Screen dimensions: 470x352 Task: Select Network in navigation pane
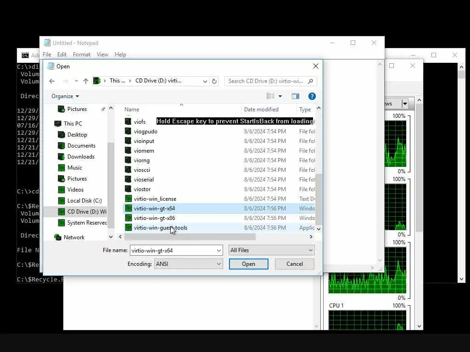pyautogui.click(x=74, y=237)
